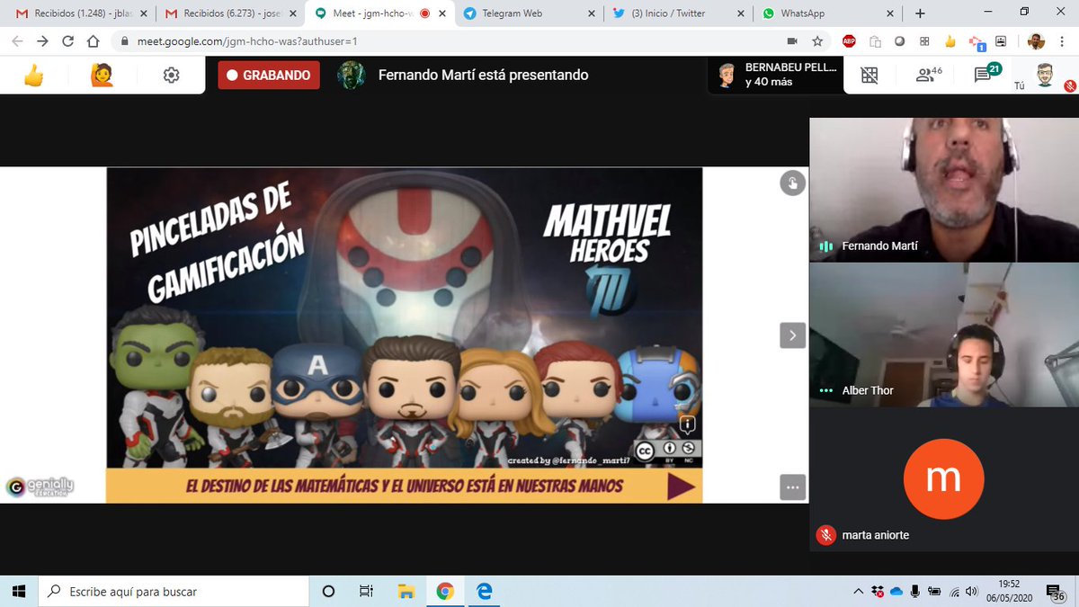This screenshot has width=1079, height=607.
Task: Click the Genially logo on the slide
Action: click(40, 487)
